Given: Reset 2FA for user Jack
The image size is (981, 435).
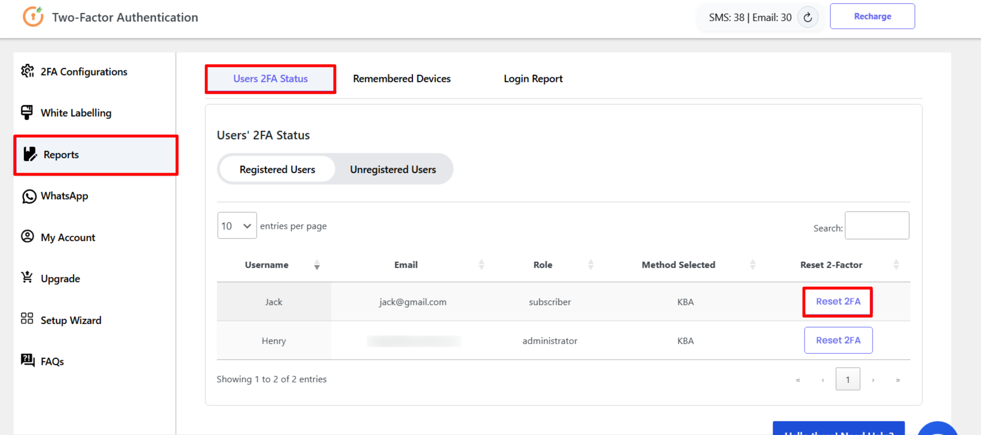Looking at the screenshot, I should pyautogui.click(x=838, y=301).
